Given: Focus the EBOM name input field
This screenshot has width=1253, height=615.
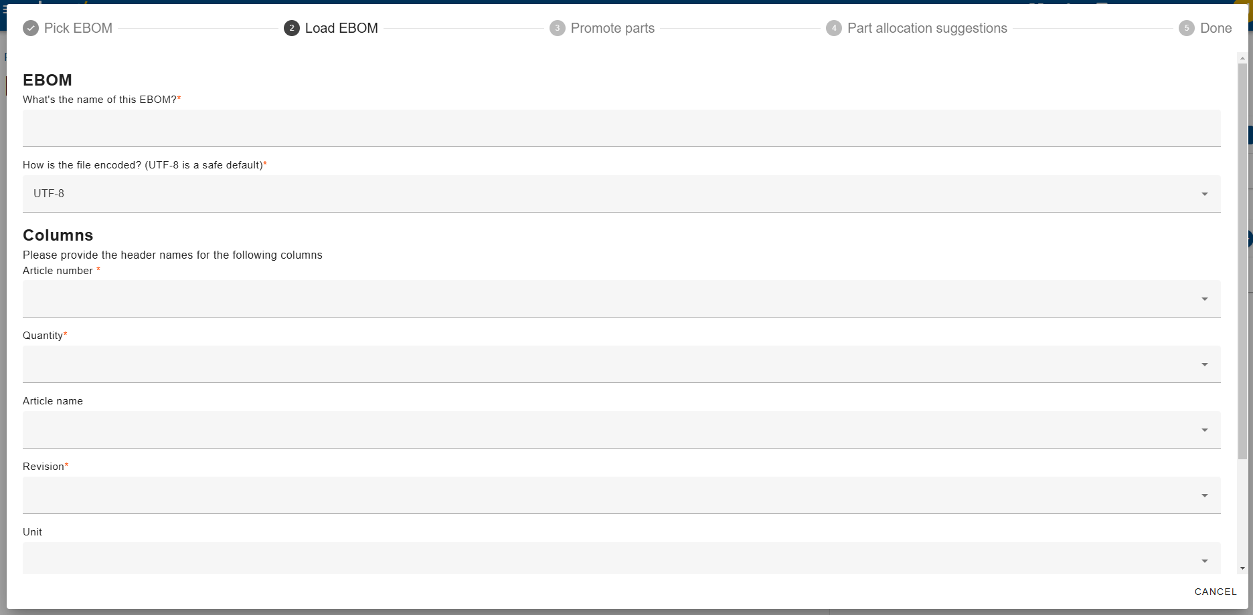Looking at the screenshot, I should 622,128.
